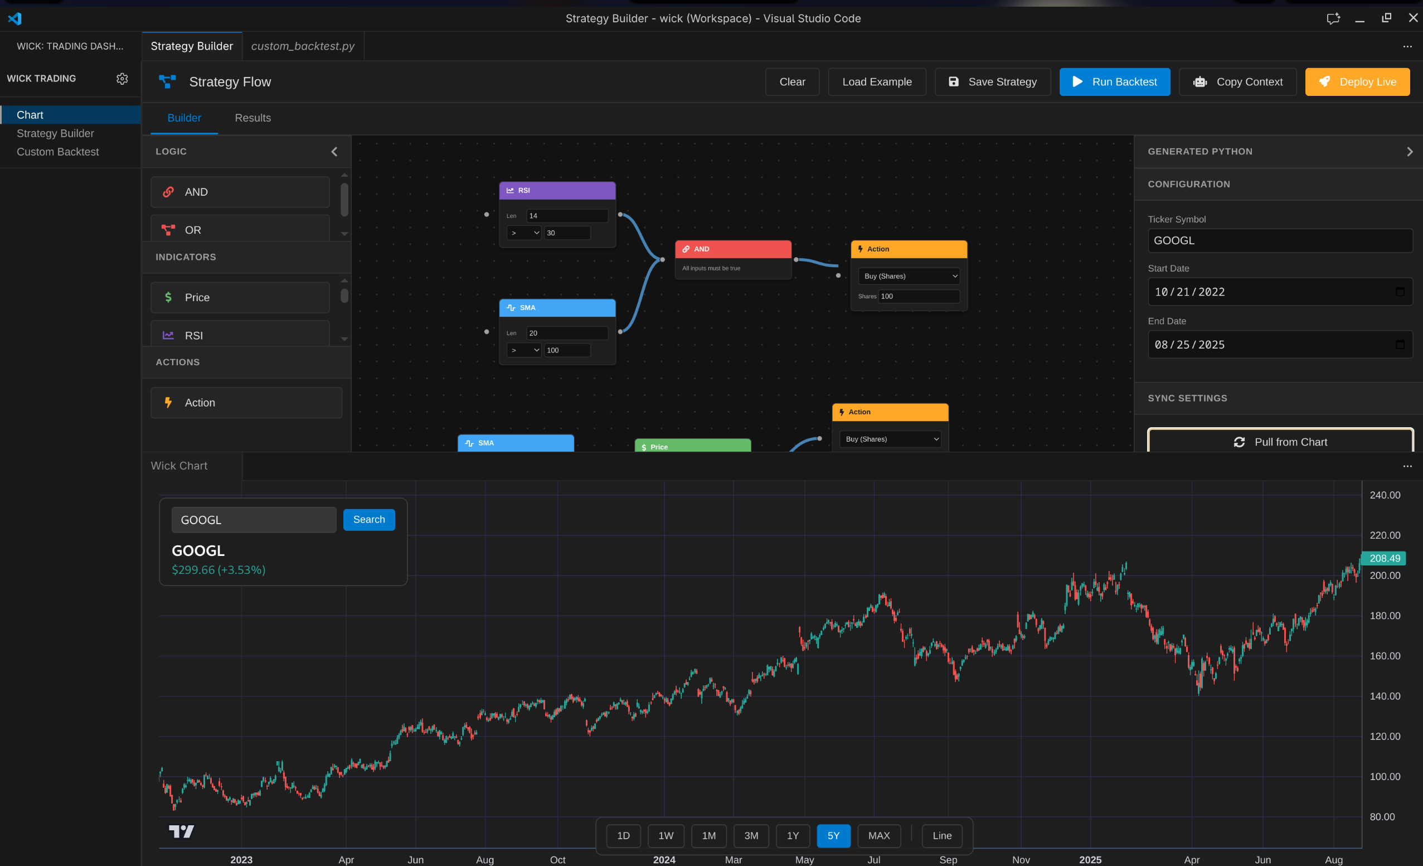Toggle the Line chart display mode
1423x866 pixels.
(941, 835)
